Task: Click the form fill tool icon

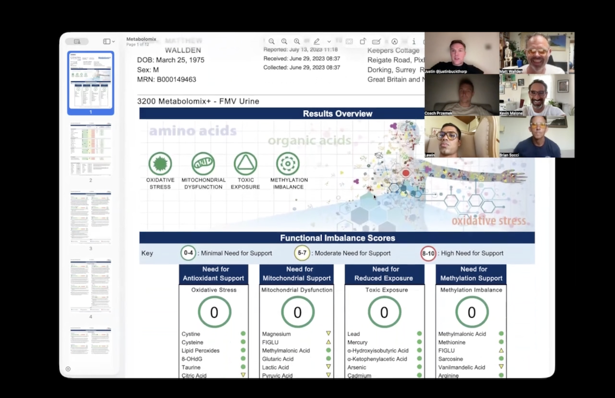Action: pyautogui.click(x=376, y=41)
